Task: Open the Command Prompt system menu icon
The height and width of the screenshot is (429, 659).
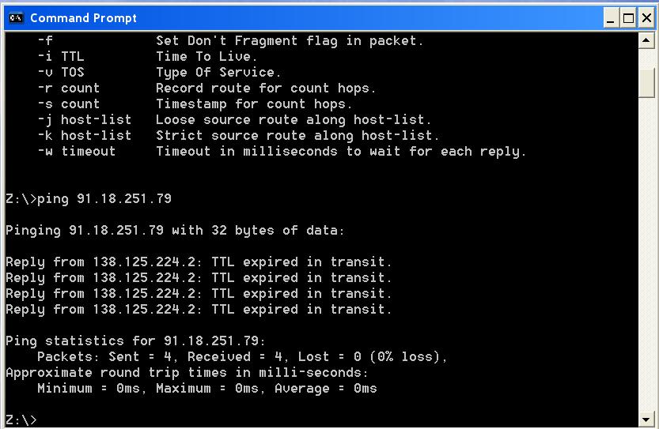Action: [16, 18]
